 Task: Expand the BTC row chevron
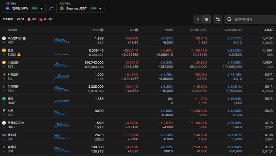[x=4, y=67]
